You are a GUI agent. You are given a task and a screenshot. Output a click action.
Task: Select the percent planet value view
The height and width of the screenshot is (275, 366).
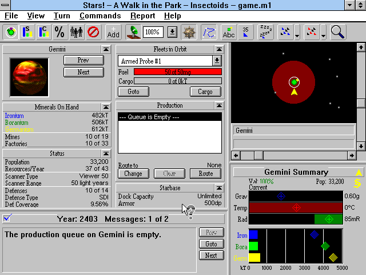click(x=59, y=32)
